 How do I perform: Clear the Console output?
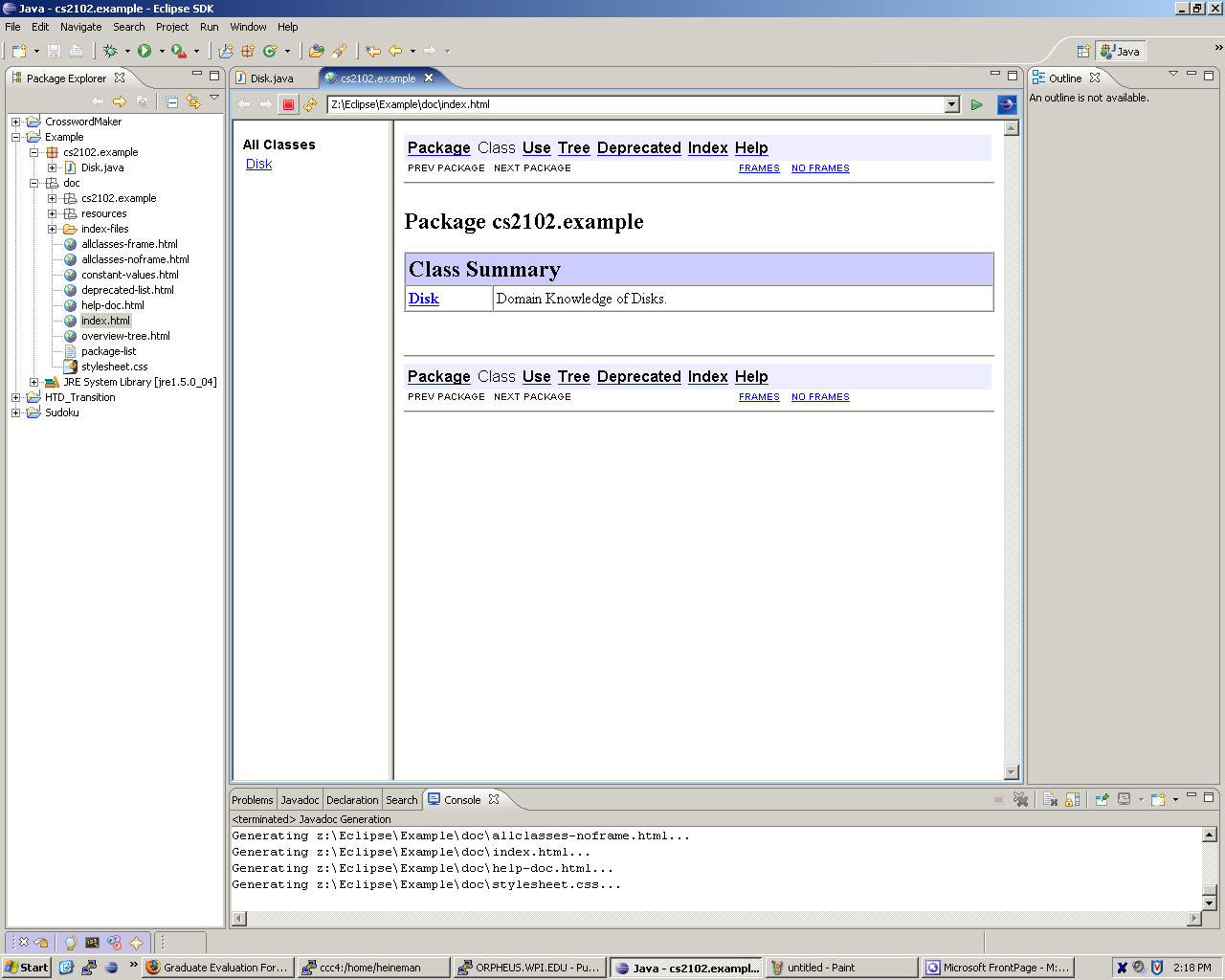coord(1050,799)
